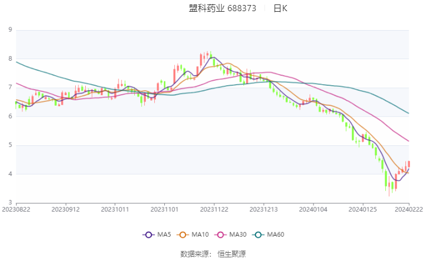This screenshot has height=259, width=426.
Task: Click the y-axis value 4
Action: click(11, 174)
